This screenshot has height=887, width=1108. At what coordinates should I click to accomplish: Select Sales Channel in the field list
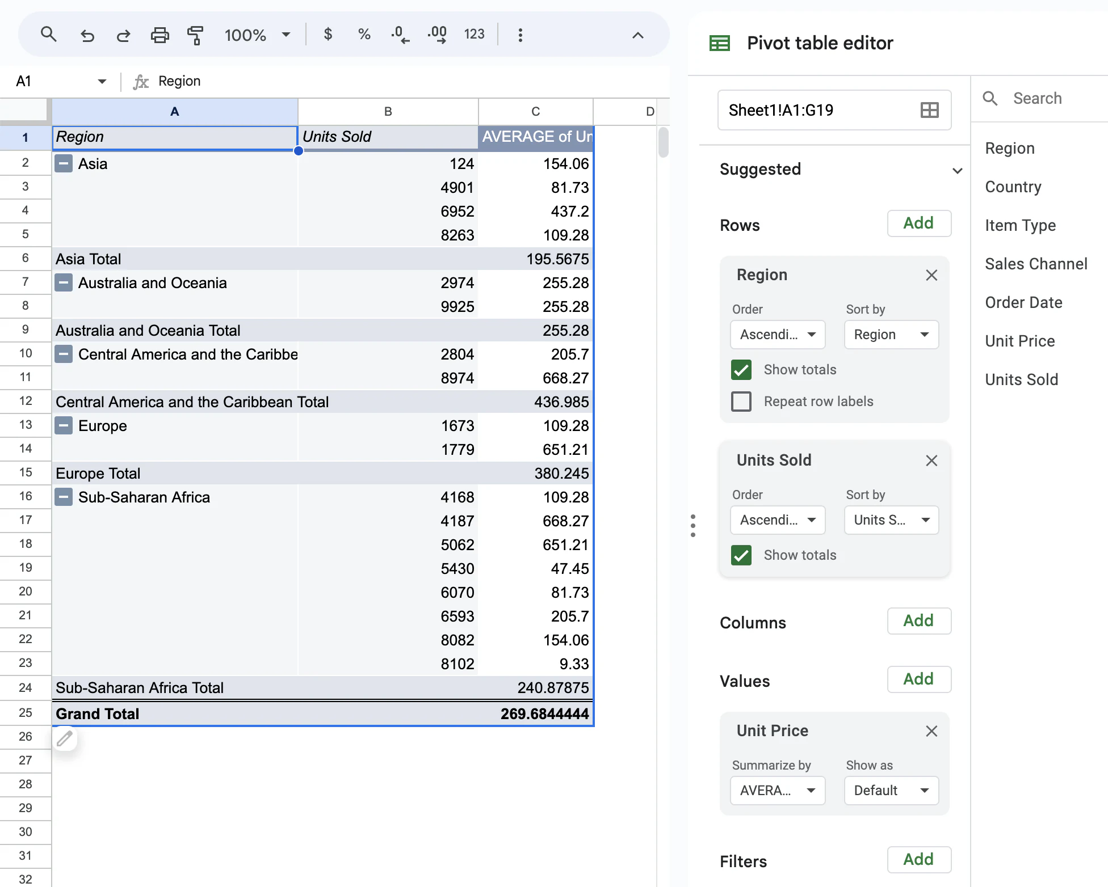pyautogui.click(x=1036, y=264)
